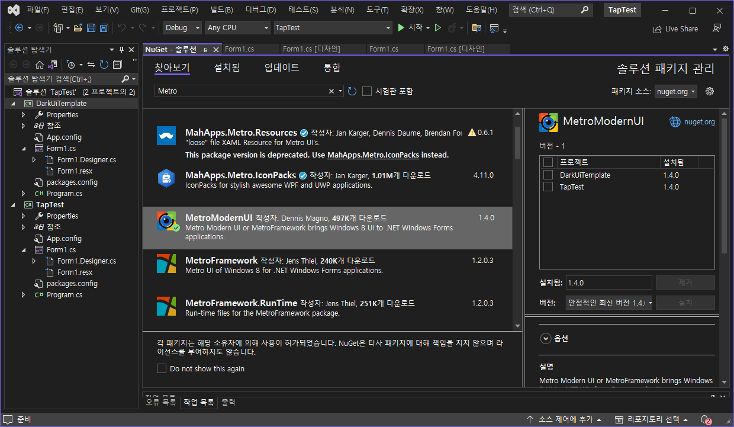Clear the Metro search text with X
Image resolution: width=734 pixels, height=427 pixels.
[331, 91]
